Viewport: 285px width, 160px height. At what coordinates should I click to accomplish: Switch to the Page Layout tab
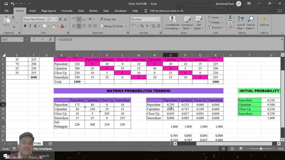[x=49, y=11]
